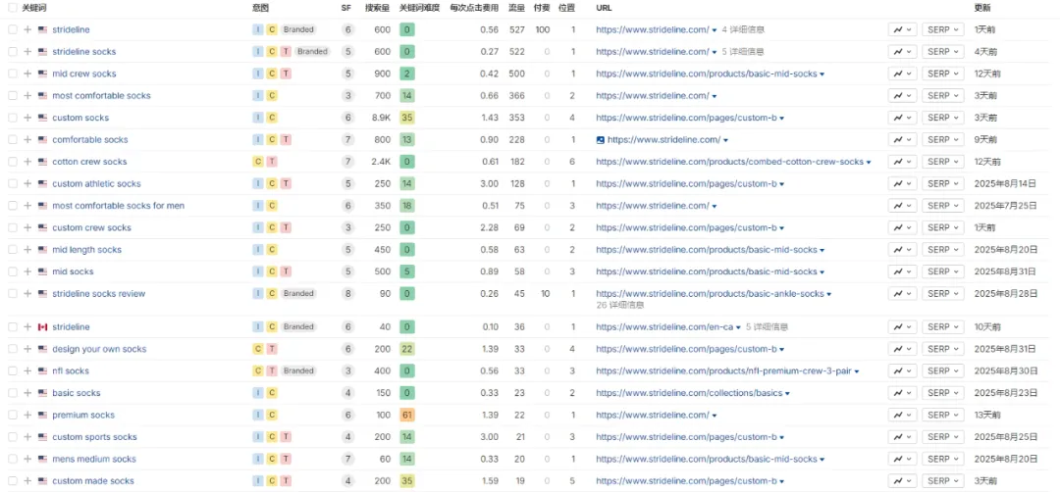This screenshot has width=1060, height=492.
Task: Open trend chart for premium socks
Action: point(903,415)
